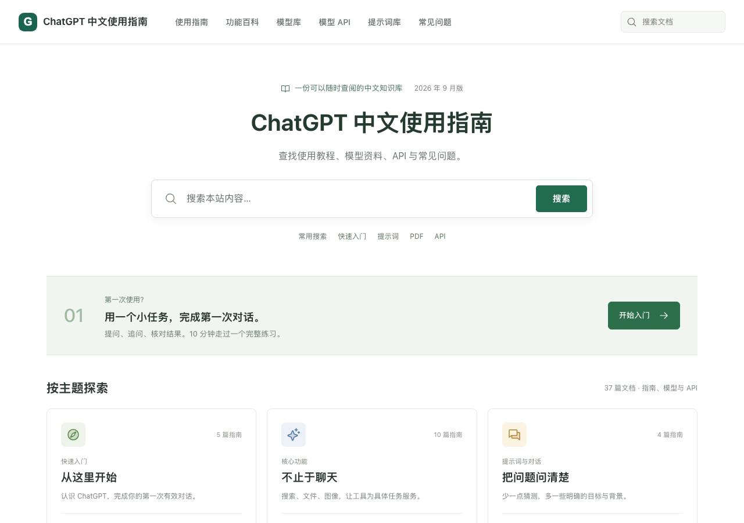Click the ChatGPT 中文使用指南 header title
The height and width of the screenshot is (523, 744).
tap(95, 22)
